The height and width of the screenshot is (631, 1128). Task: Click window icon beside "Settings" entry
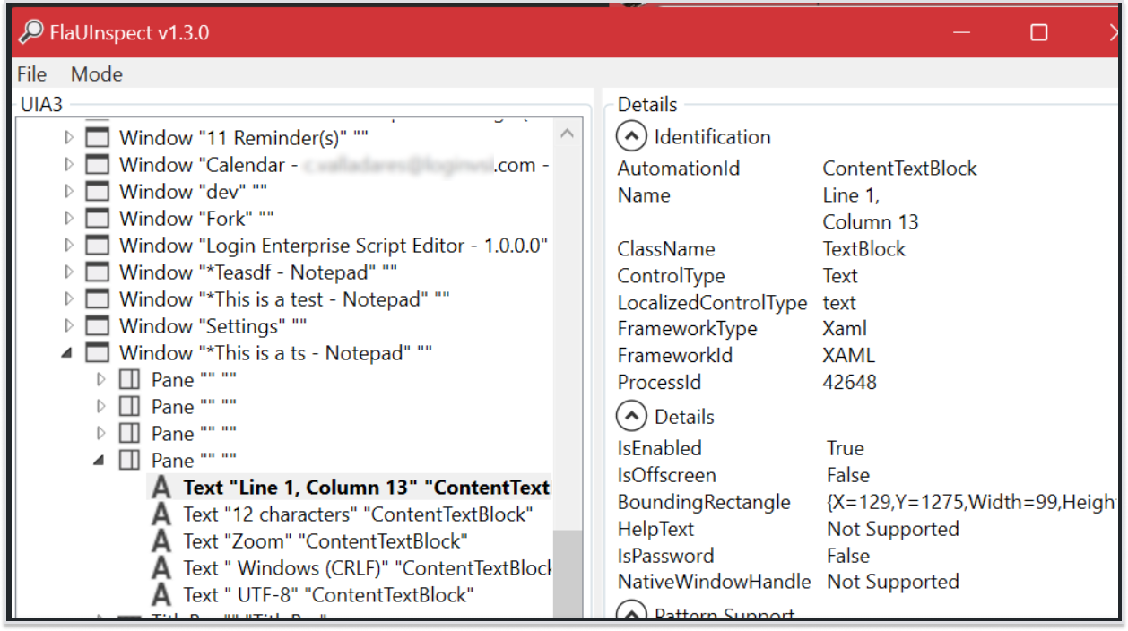(x=97, y=326)
